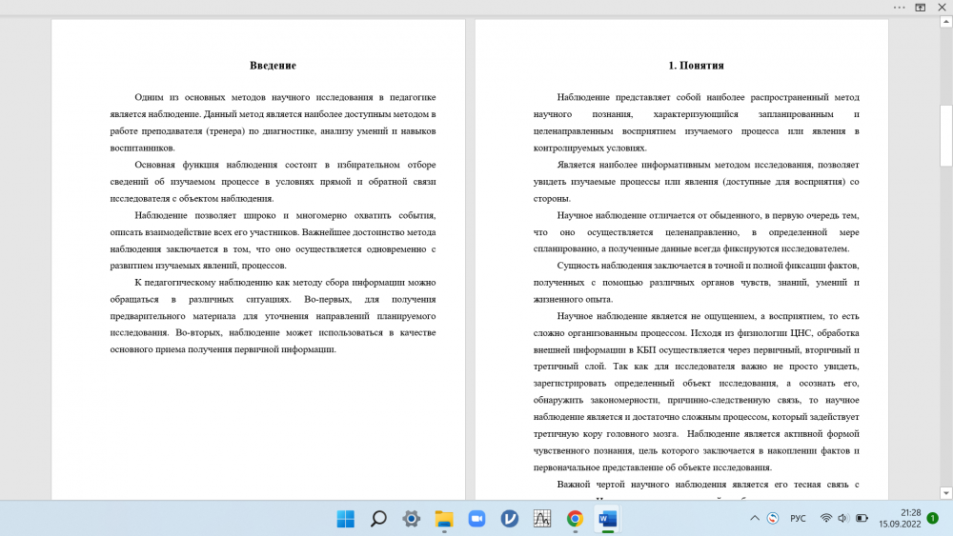Screen dimensions: 953x536
Task: Switch to the Zoom app in the taskbar
Action: (x=476, y=519)
